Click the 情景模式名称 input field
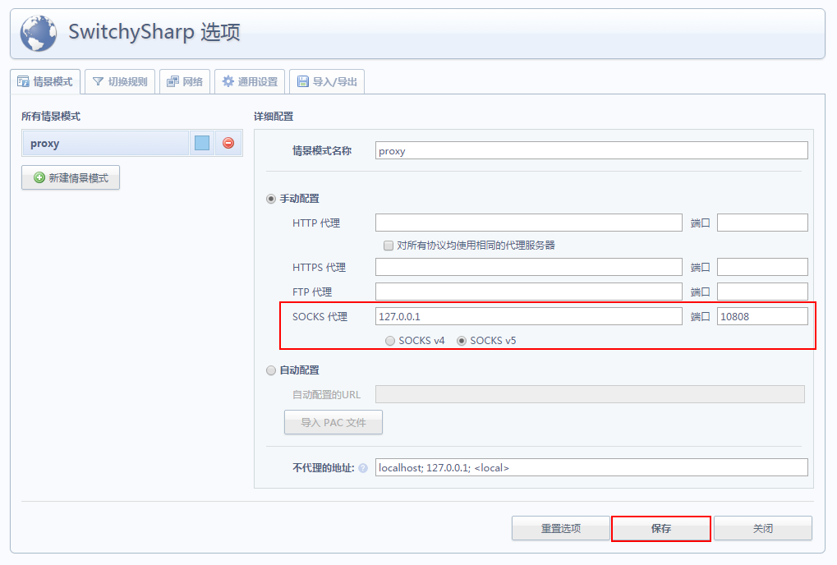 [x=591, y=150]
